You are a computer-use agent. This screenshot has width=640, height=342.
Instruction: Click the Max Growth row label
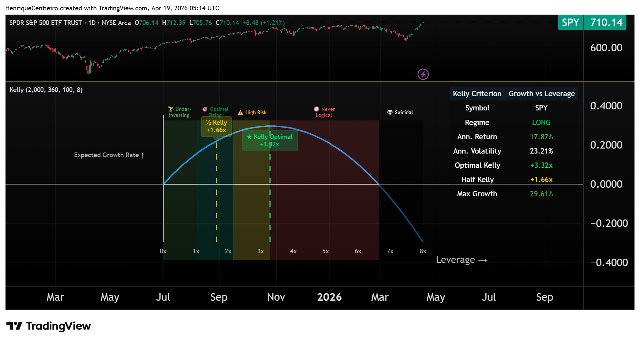click(477, 194)
